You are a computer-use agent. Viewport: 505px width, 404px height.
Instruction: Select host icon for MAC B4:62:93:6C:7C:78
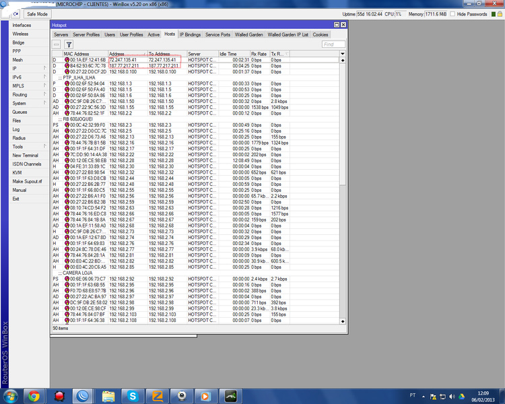pos(67,66)
